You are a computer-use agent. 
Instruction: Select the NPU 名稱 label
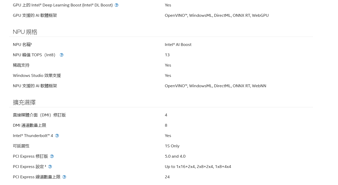[x=22, y=45]
